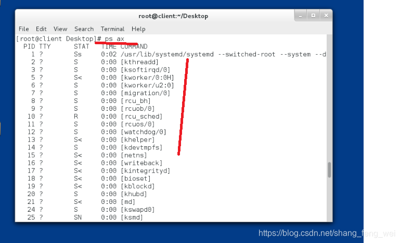400x243 pixels.
Task: Click the R state of PID 10
Action: coord(76,117)
